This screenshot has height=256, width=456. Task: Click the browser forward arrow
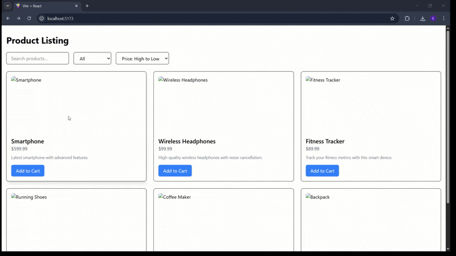point(19,18)
